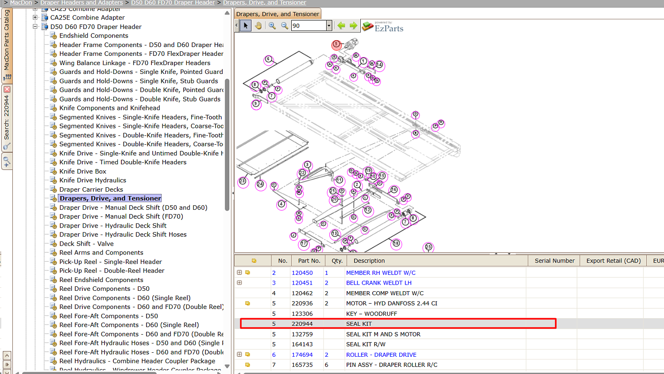Click the Deck Shift - Valve page icon
This screenshot has height=374, width=664.
click(x=54, y=244)
